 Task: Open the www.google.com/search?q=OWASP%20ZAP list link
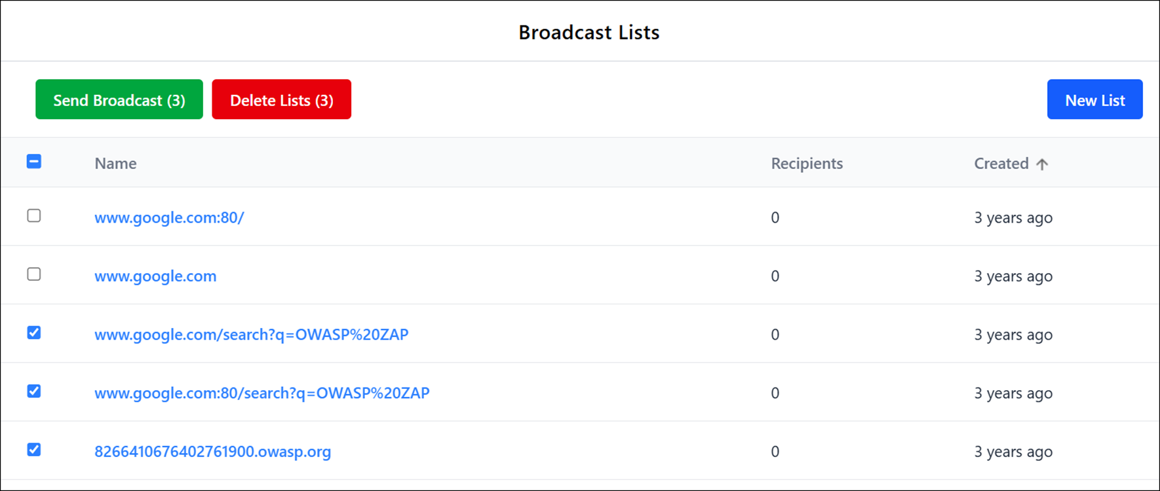(252, 335)
